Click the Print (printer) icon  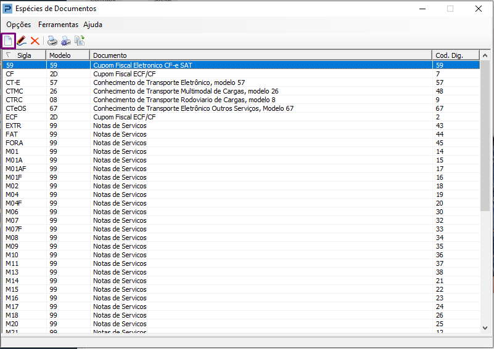pos(52,41)
